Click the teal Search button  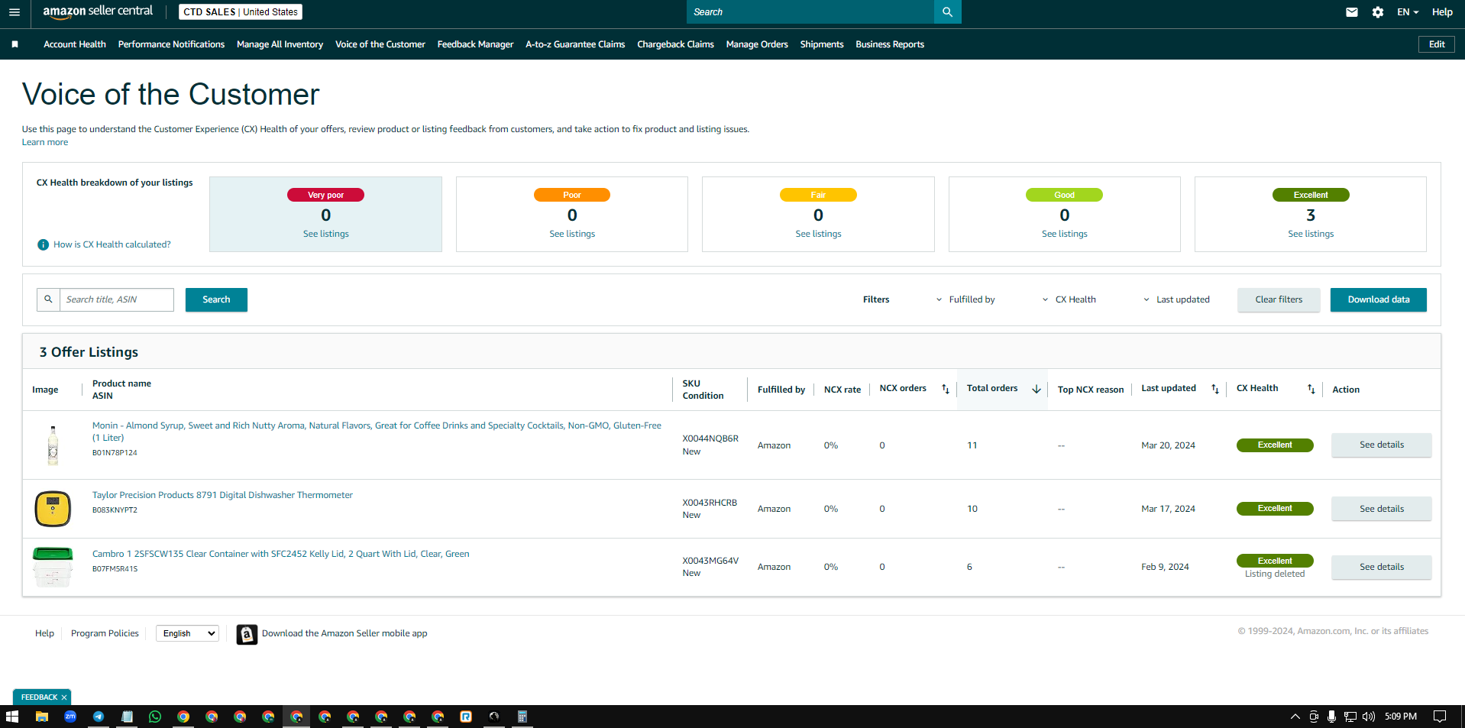pos(216,299)
